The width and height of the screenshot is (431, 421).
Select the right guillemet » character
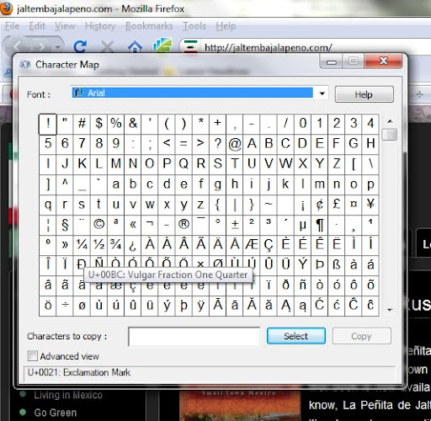65,245
